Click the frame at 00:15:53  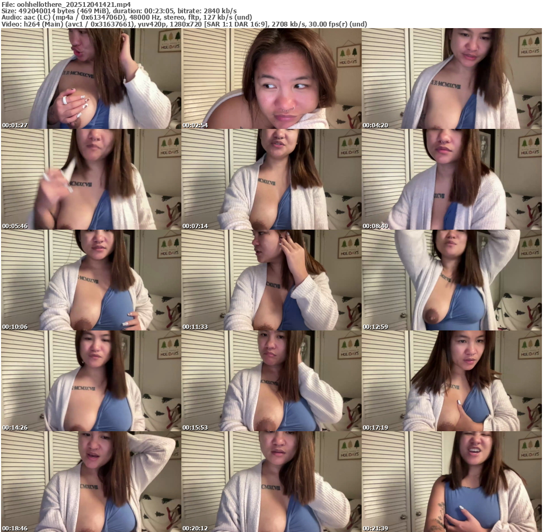pyautogui.click(x=271, y=381)
